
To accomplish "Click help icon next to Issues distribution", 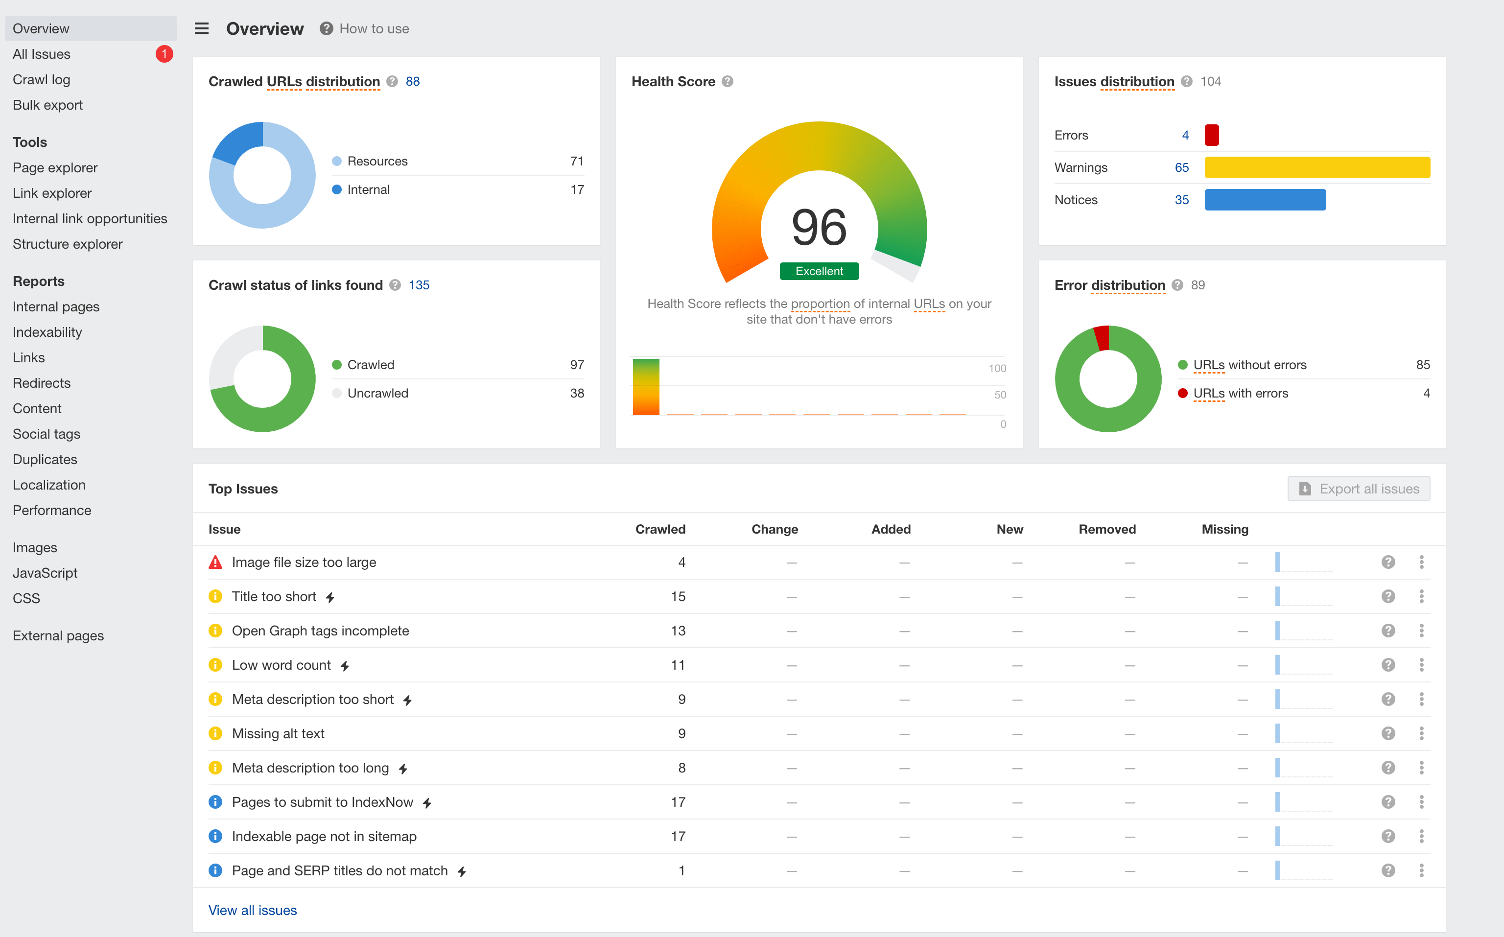I will point(1186,81).
